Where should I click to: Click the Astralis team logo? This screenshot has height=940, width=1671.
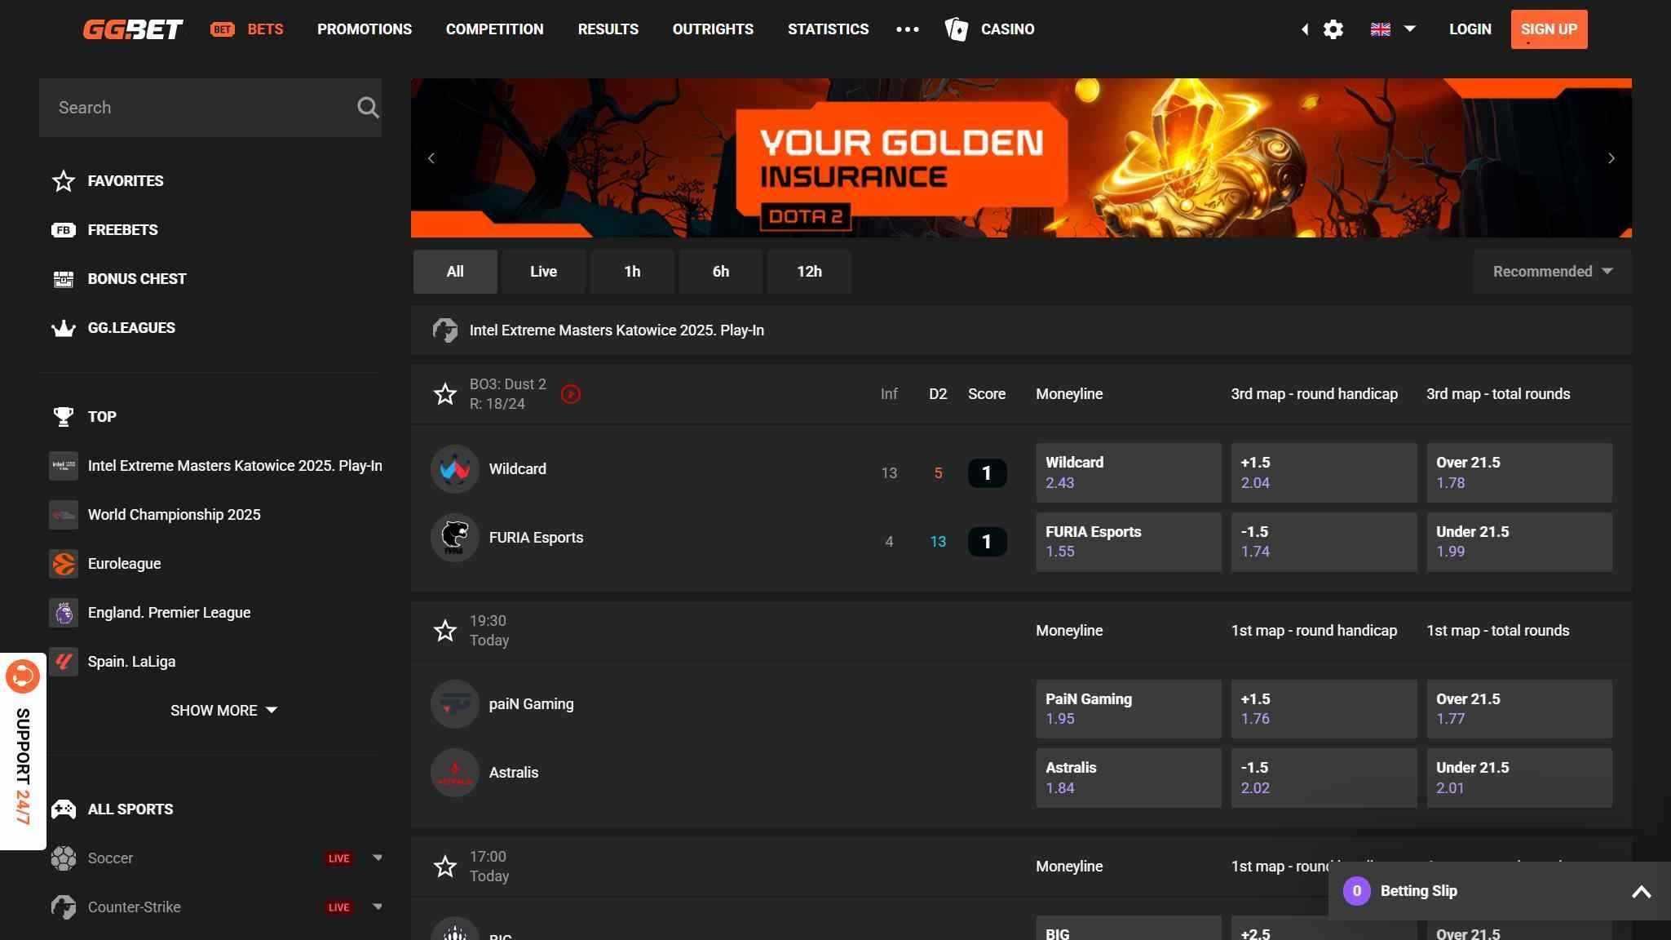[454, 773]
